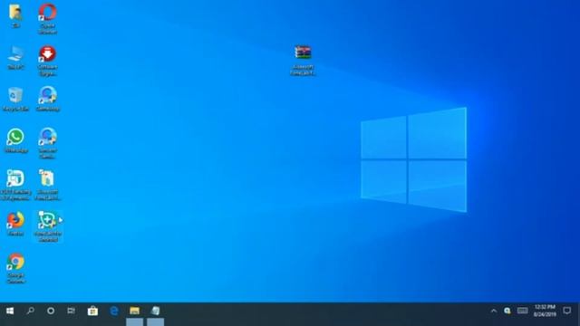Screen dimensions: 580x326
Task: Open File Explorer from the taskbar
Action: tap(135, 311)
